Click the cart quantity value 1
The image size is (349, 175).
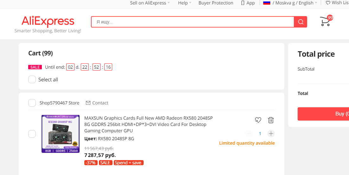click(x=260, y=134)
